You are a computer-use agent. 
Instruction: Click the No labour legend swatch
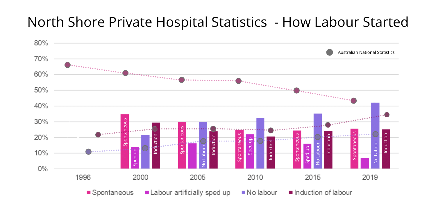point(243,193)
